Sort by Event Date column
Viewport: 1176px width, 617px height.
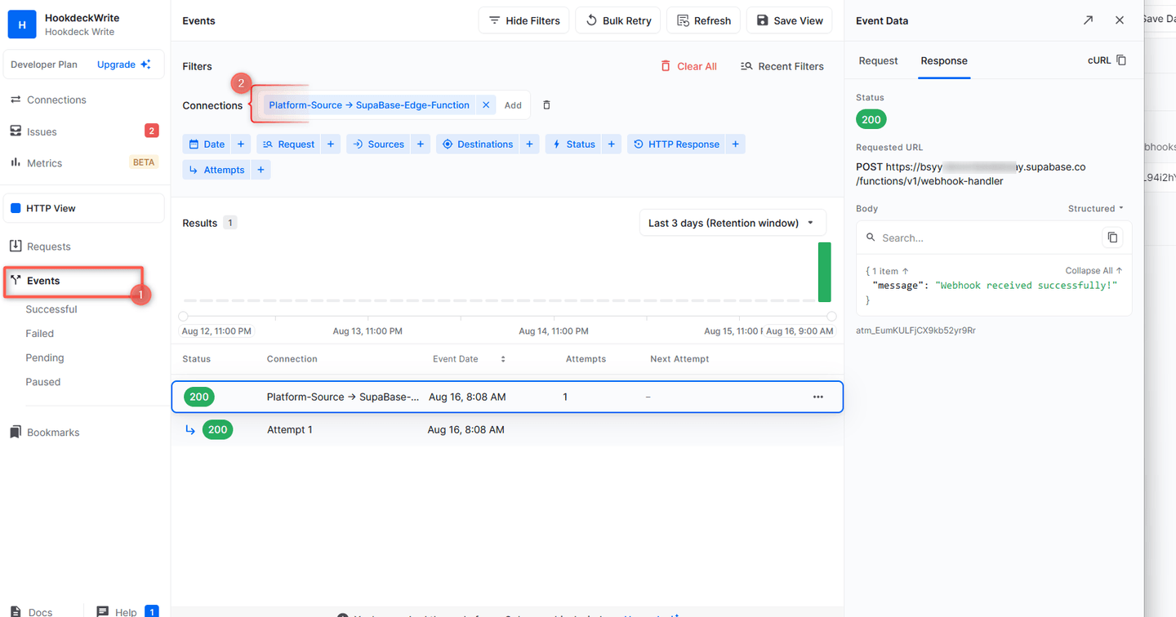[x=502, y=359]
